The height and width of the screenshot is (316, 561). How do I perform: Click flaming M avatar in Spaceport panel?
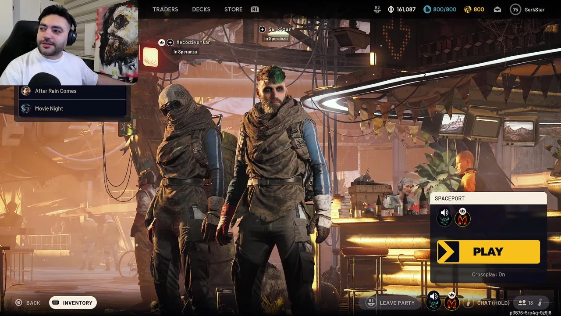point(462,217)
